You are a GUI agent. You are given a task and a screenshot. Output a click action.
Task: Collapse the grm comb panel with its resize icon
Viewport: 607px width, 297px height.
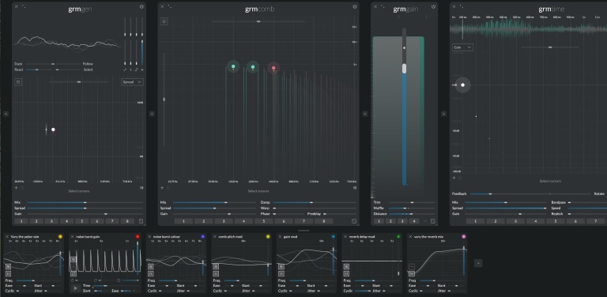[x=170, y=6]
